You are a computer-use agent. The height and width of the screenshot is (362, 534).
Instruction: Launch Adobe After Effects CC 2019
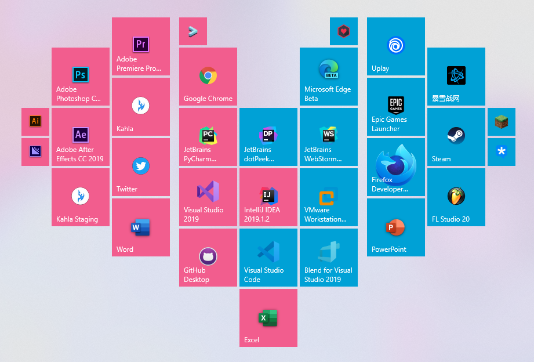(x=81, y=137)
